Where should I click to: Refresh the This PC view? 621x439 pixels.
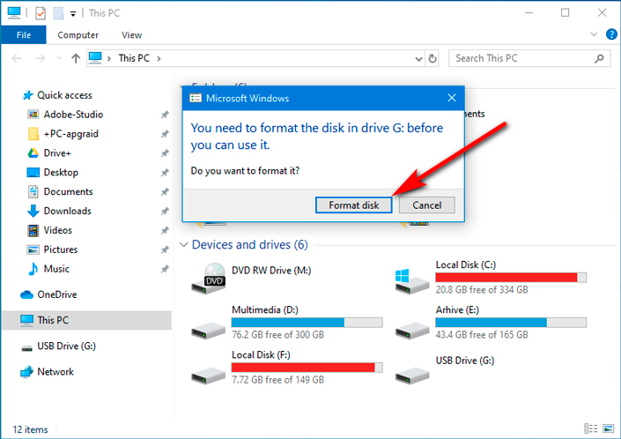[432, 59]
